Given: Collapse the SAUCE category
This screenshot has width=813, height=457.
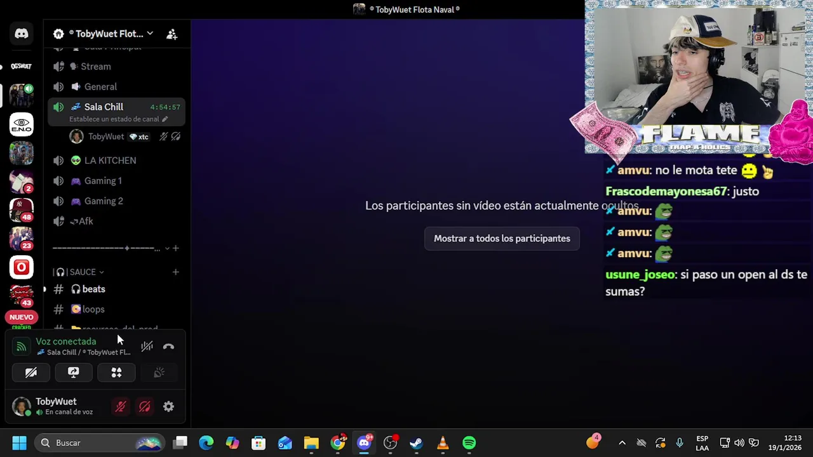Looking at the screenshot, I should [79, 272].
